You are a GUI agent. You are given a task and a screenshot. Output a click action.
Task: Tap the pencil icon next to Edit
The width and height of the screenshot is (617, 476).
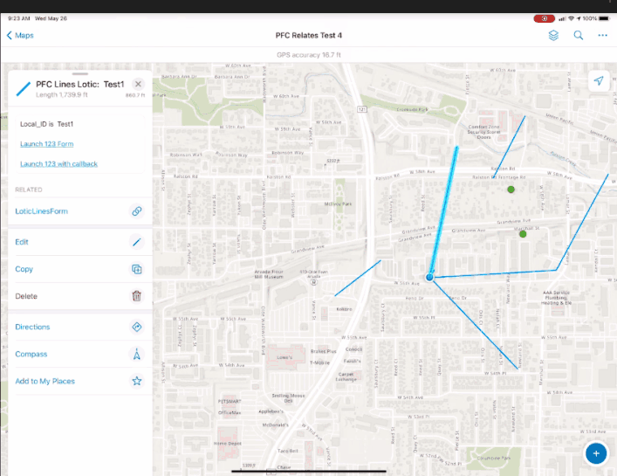pyautogui.click(x=136, y=242)
